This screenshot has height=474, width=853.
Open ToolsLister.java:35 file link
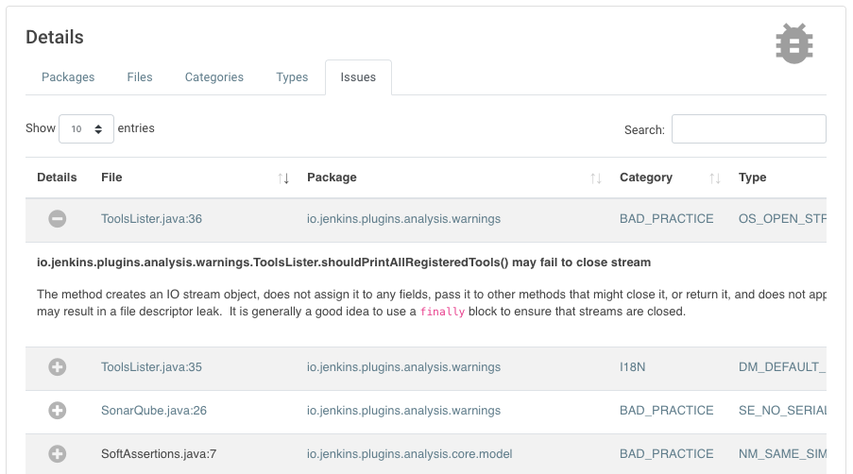(x=151, y=367)
